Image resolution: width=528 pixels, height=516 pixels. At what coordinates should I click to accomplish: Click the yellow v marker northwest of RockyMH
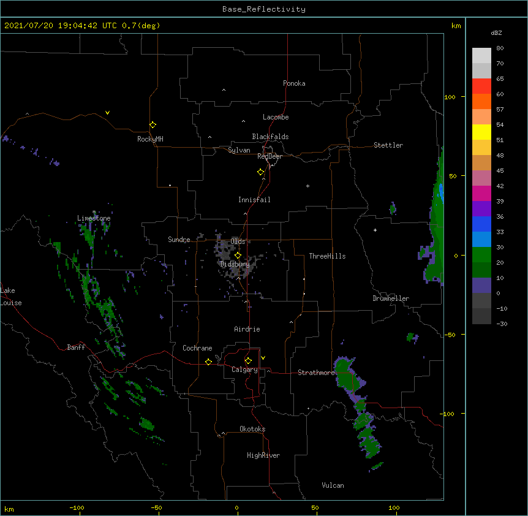point(107,113)
